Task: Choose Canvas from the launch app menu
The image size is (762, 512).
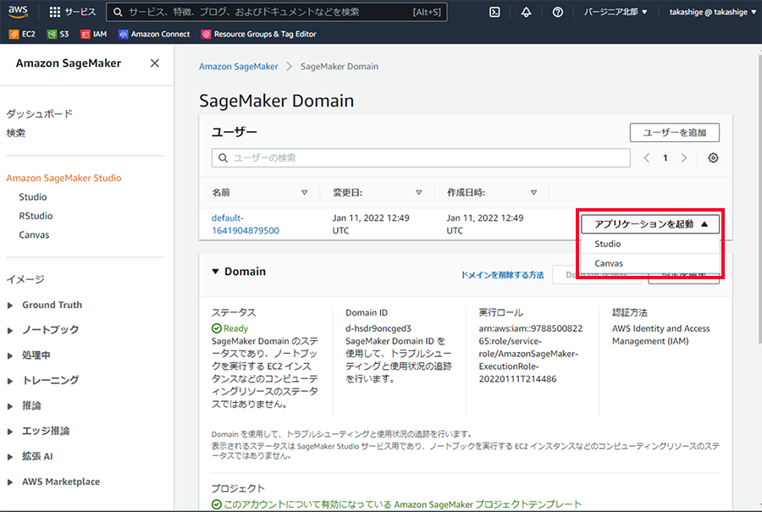Action: click(650, 263)
